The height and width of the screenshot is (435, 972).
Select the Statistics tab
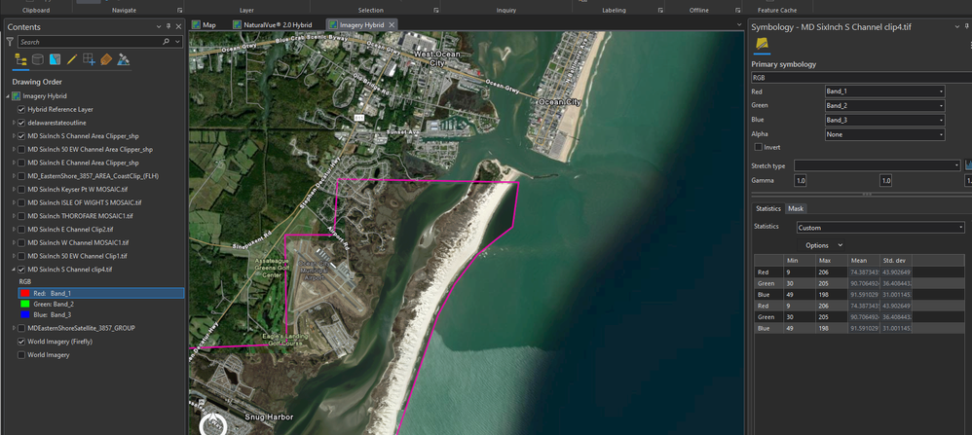(768, 209)
